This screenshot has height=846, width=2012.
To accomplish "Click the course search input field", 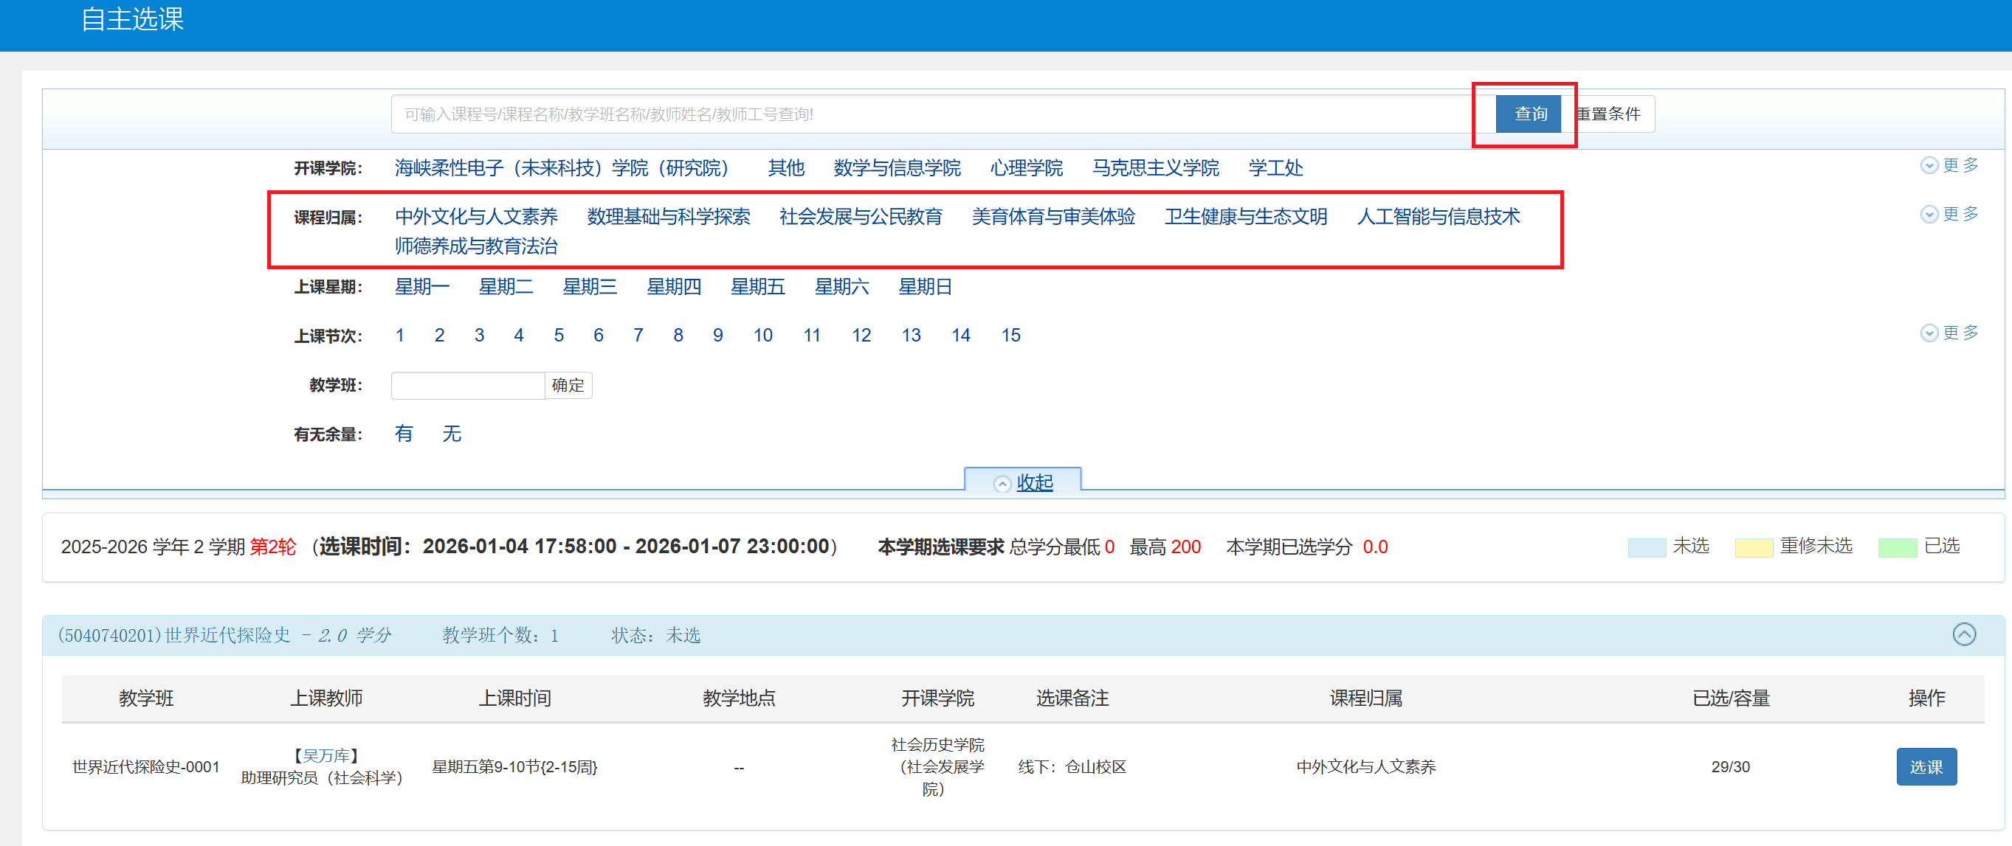I will (937, 114).
